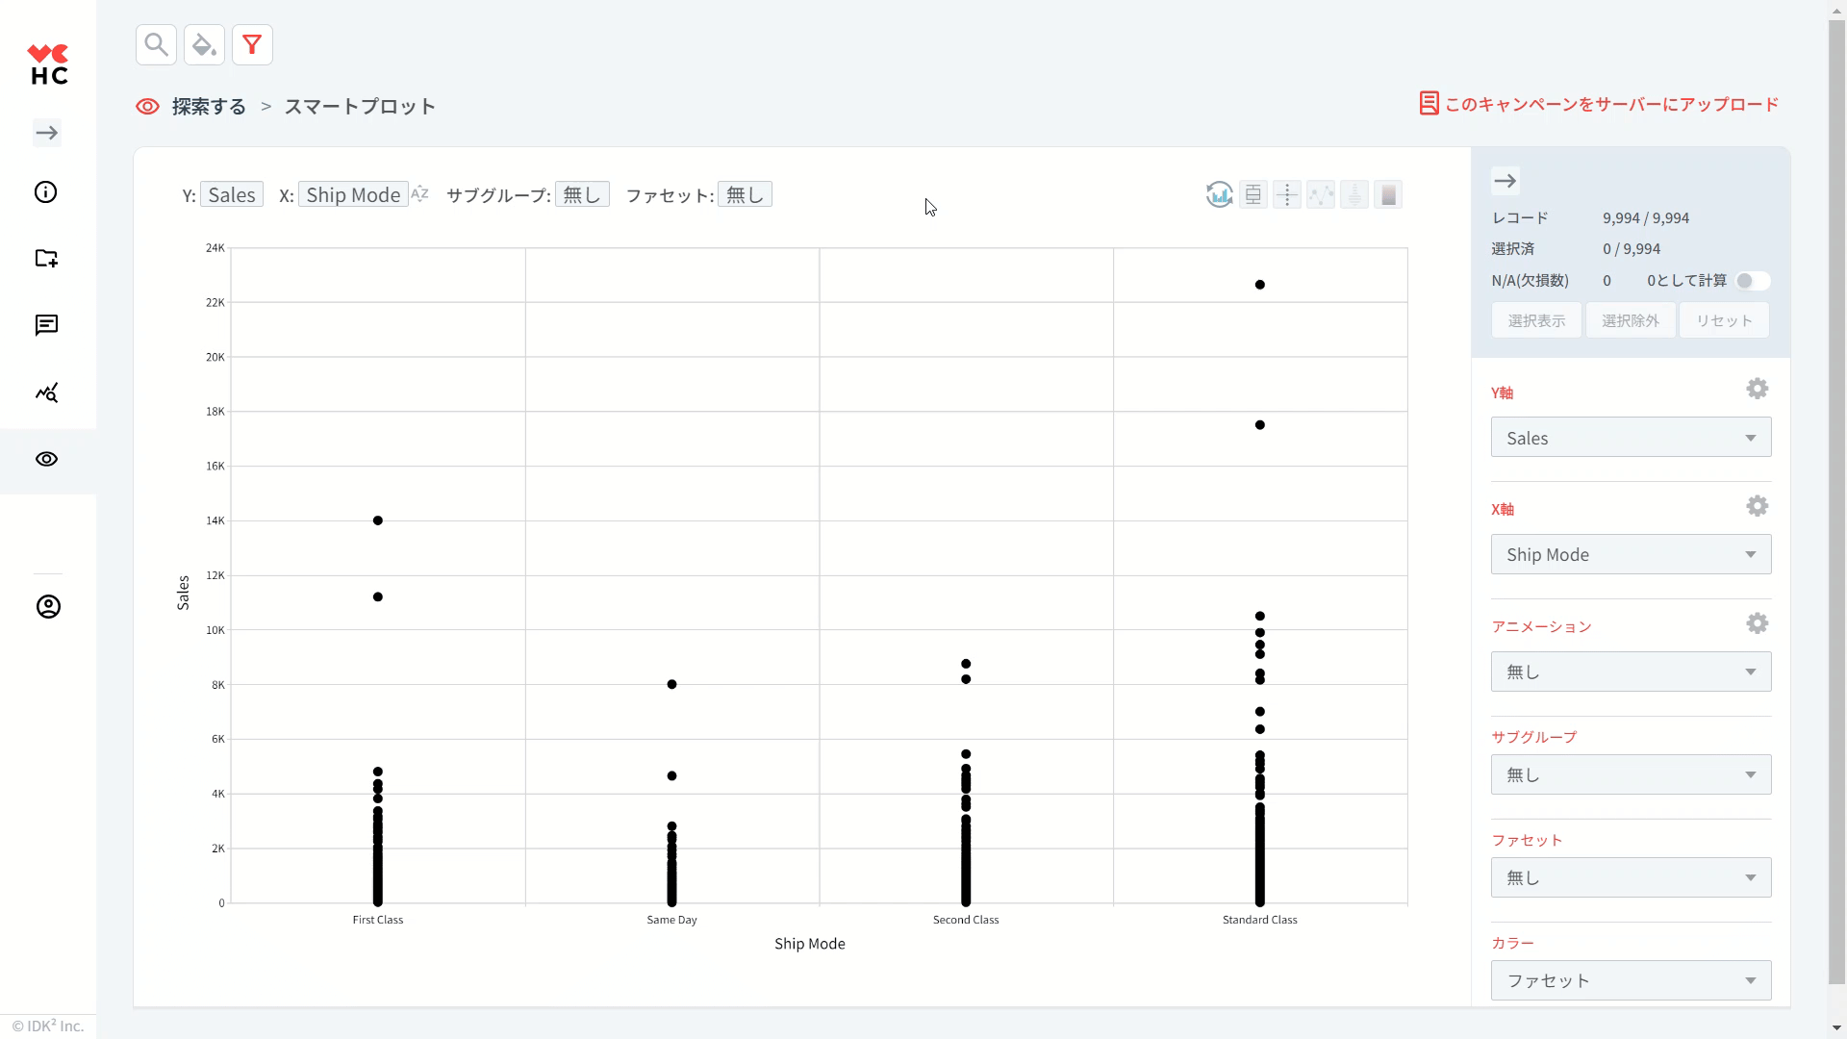Open Y軸 settings gear

[x=1757, y=389]
